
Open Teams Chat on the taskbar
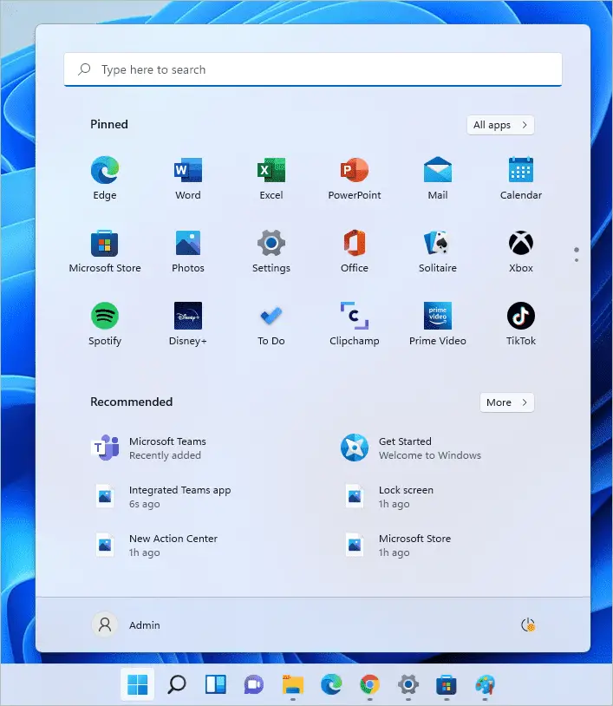point(254,685)
